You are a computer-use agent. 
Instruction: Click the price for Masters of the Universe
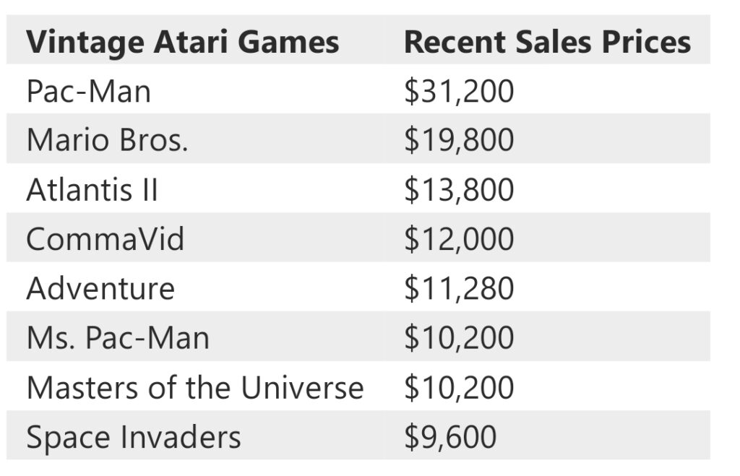pyautogui.click(x=459, y=387)
